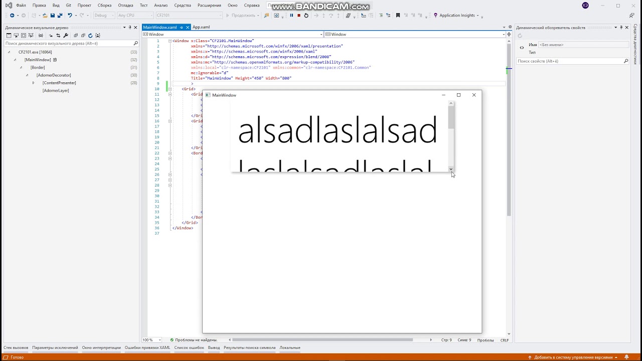The width and height of the screenshot is (642, 361).
Task: Click the Save file toolbar icon
Action: (53, 16)
